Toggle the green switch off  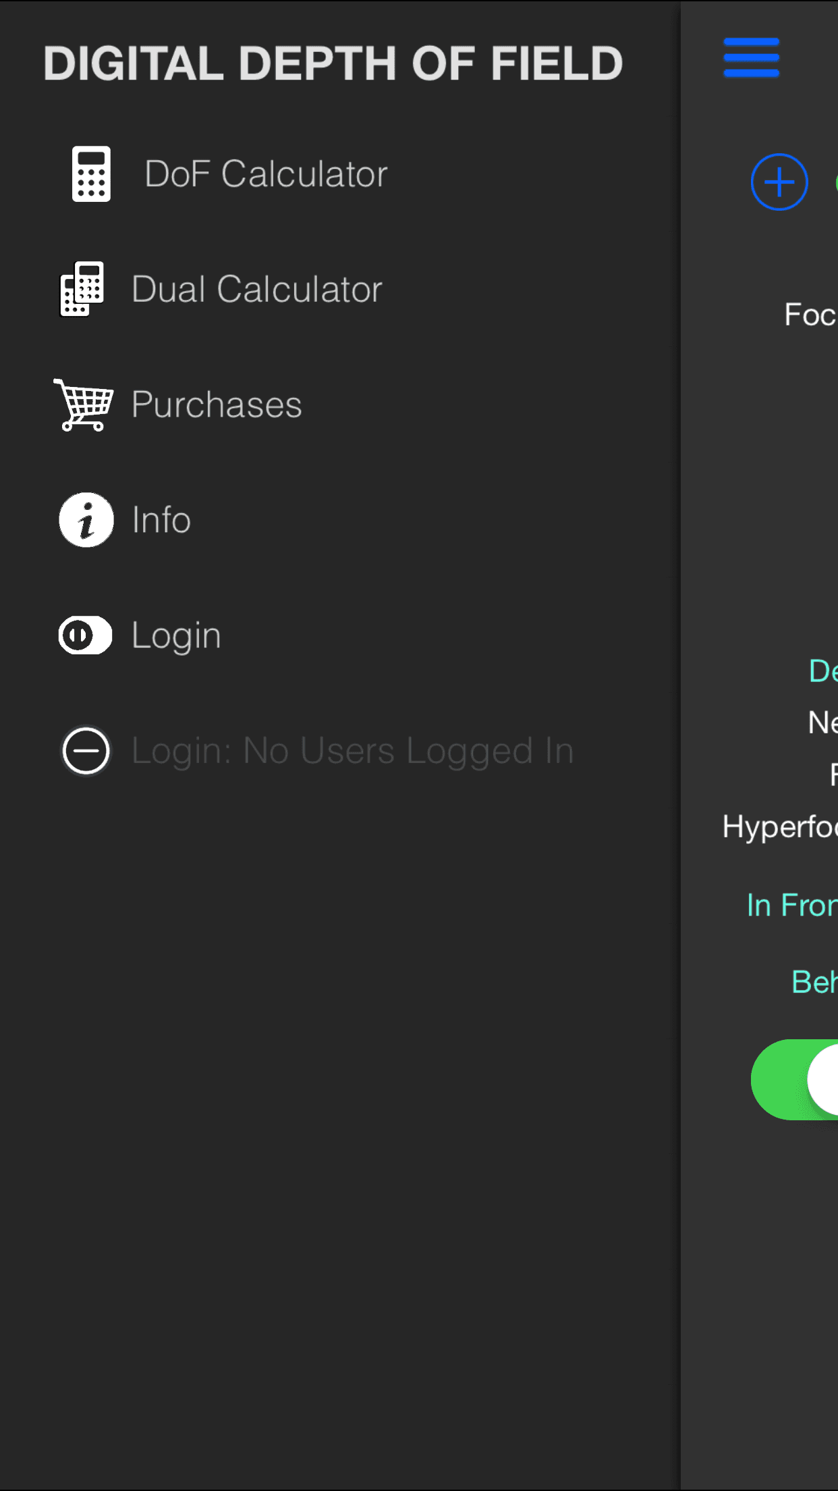795,1080
